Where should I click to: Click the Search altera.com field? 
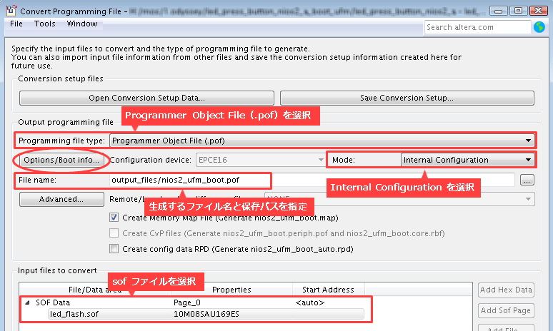coord(477,27)
